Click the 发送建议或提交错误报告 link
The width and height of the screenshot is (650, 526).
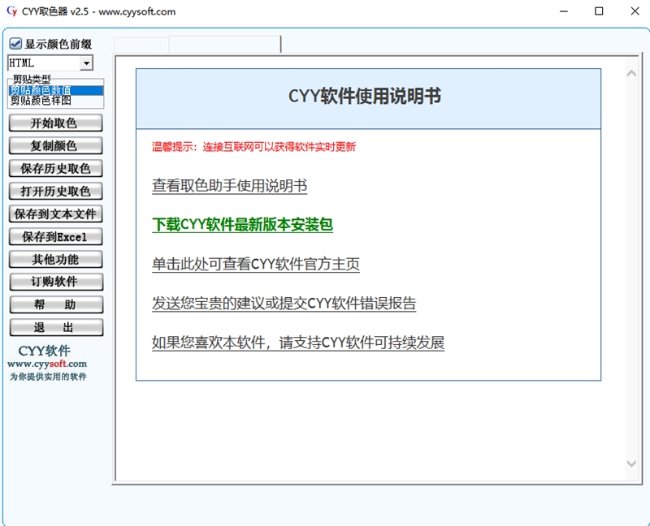tap(283, 303)
